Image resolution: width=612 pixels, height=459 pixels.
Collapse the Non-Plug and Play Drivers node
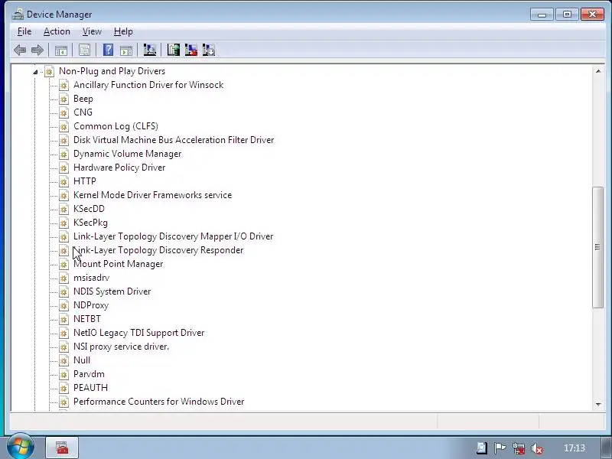point(35,71)
